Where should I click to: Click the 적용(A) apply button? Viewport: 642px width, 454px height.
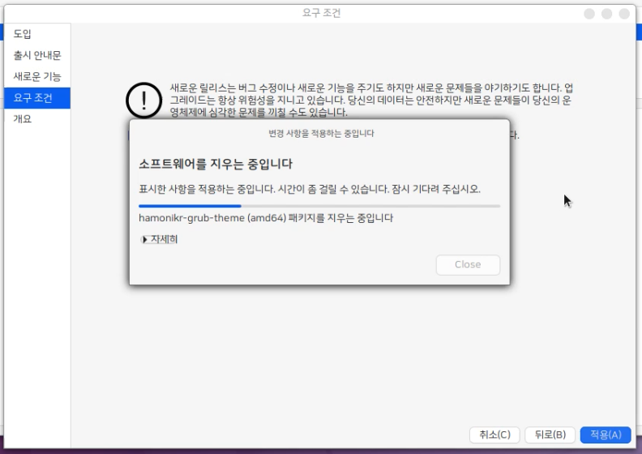[606, 435]
